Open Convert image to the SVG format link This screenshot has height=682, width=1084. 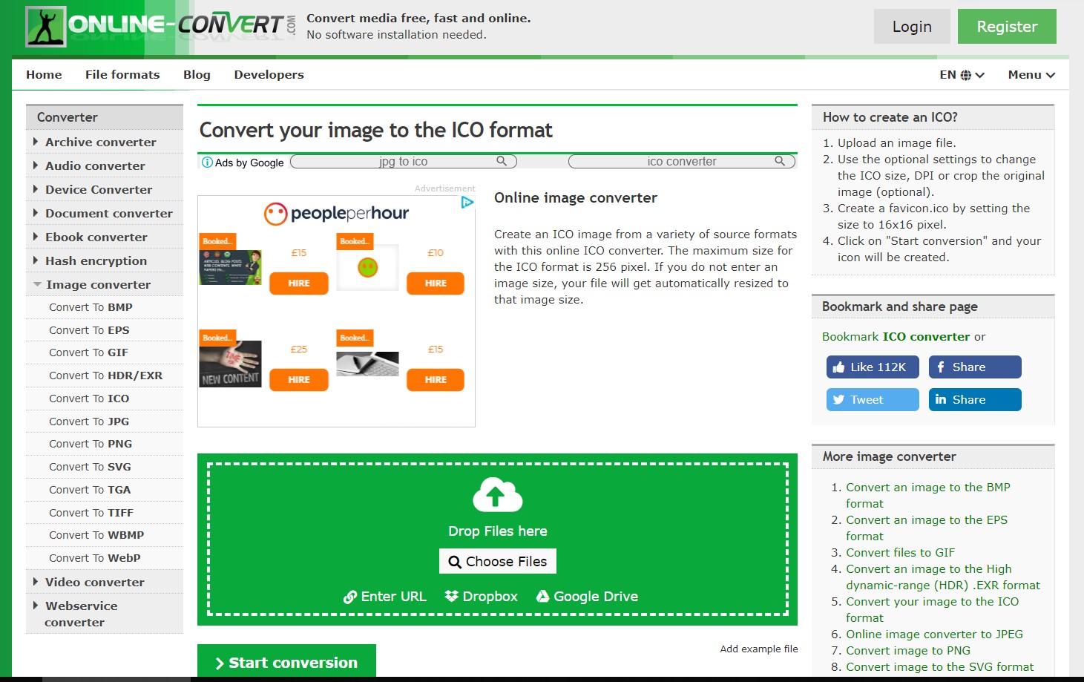(939, 667)
